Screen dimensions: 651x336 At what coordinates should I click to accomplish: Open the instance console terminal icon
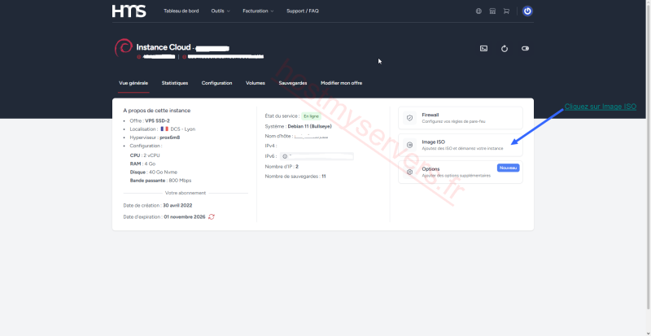(483, 49)
